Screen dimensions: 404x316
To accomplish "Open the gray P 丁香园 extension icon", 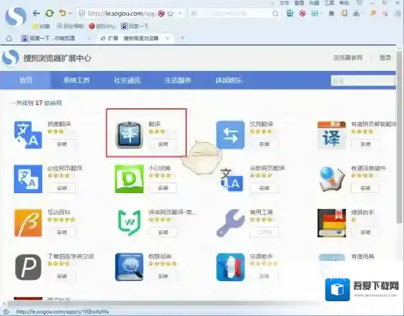I will (28, 267).
